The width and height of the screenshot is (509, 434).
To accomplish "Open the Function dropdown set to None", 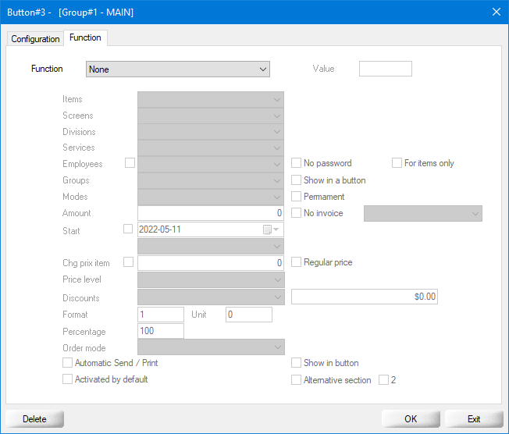I will (x=178, y=69).
